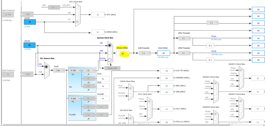Select PLLCLK in the System Clock Mux

tap(110, 60)
